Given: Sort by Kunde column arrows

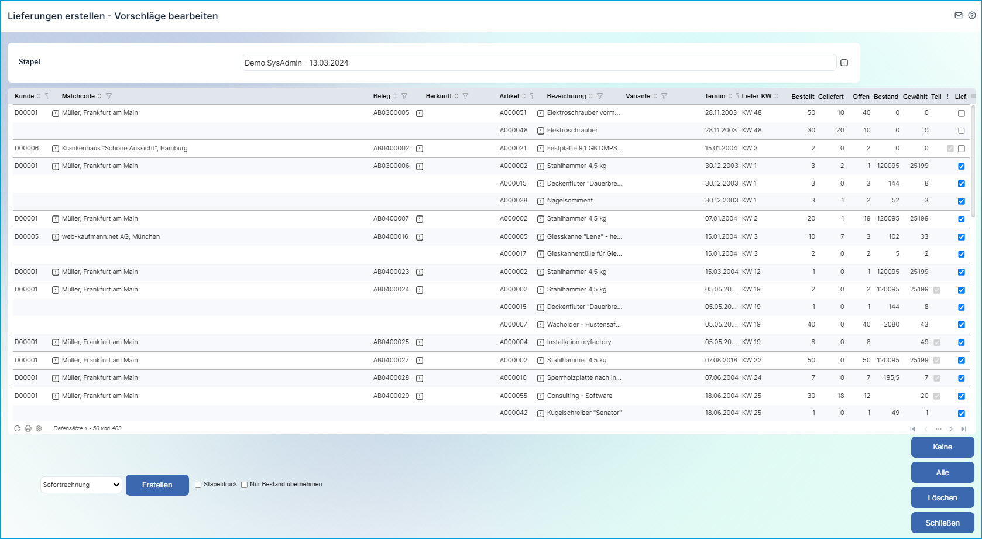Looking at the screenshot, I should tap(39, 96).
